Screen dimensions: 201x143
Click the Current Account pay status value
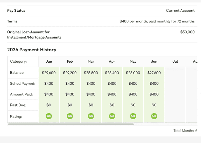click(180, 10)
